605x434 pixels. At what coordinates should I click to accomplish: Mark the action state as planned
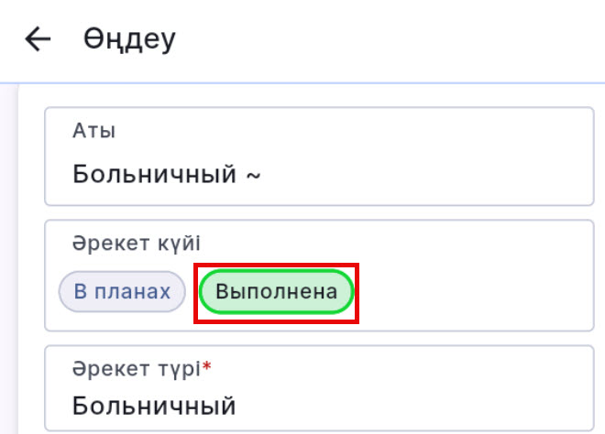coord(122,292)
